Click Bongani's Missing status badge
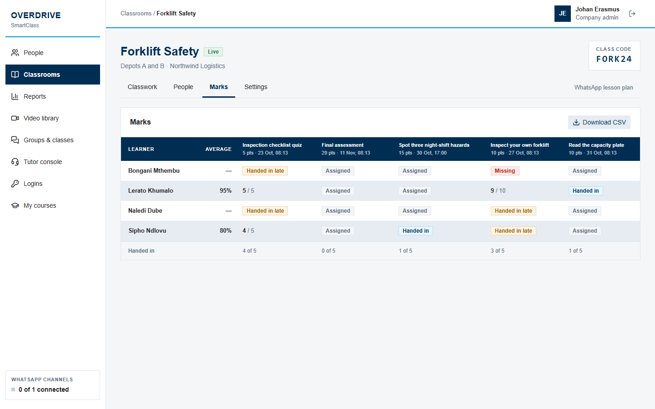The image size is (655, 409). pos(505,171)
